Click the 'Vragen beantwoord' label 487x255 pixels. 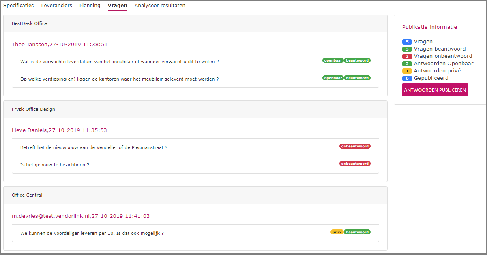click(x=440, y=49)
